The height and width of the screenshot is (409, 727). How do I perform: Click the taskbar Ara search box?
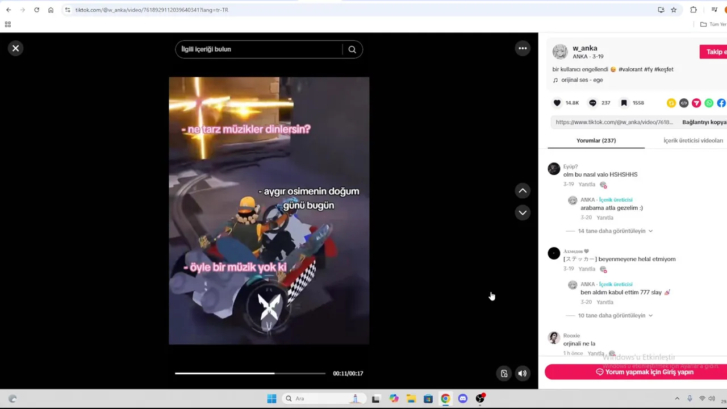point(324,399)
